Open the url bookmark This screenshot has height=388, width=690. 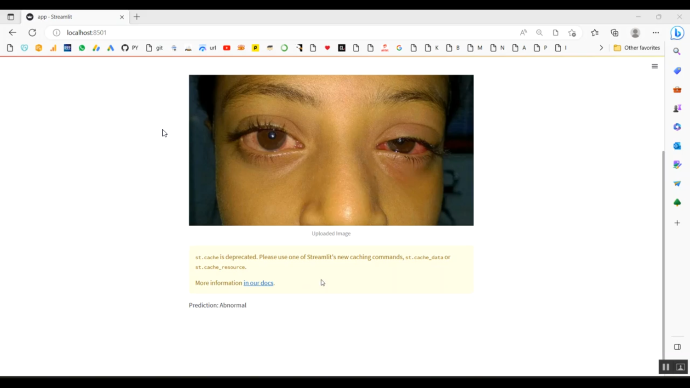pos(207,48)
